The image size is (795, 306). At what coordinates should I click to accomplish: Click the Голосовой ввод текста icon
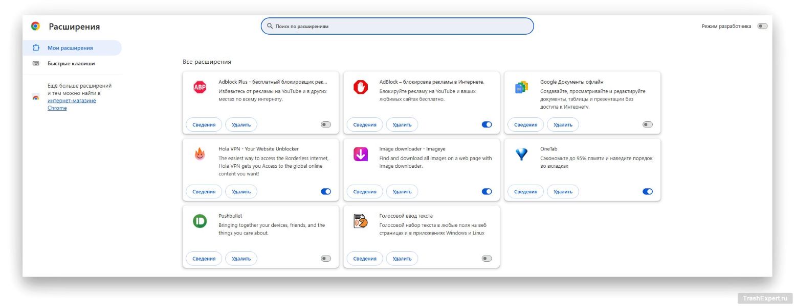(x=361, y=221)
